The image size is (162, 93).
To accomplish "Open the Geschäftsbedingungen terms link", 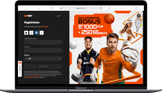I will (35, 76).
